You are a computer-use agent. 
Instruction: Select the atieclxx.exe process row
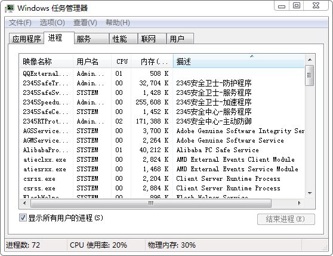(x=162, y=159)
